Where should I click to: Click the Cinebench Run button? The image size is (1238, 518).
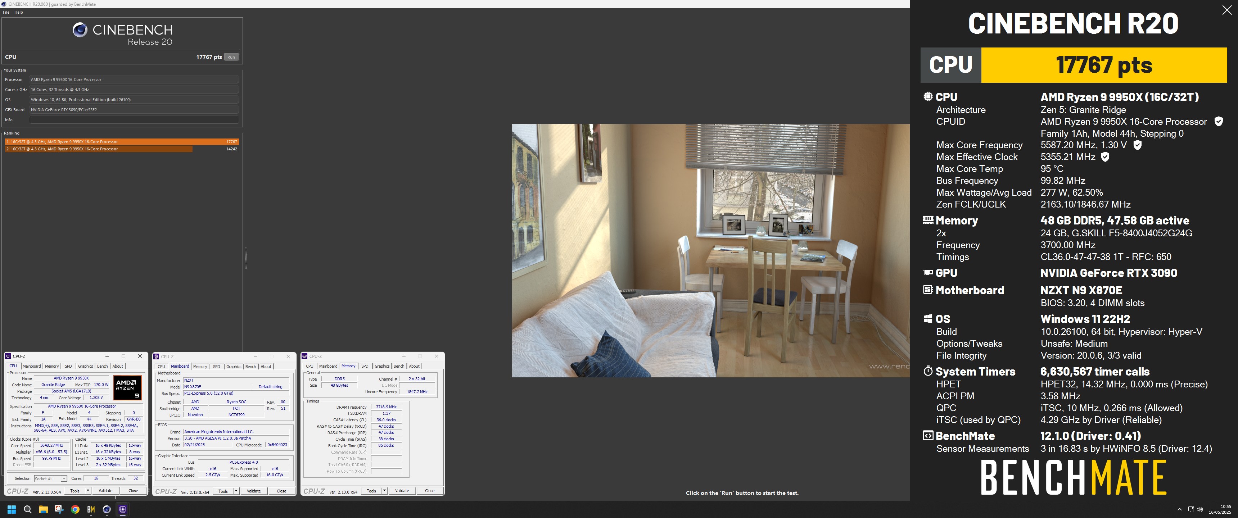(231, 57)
